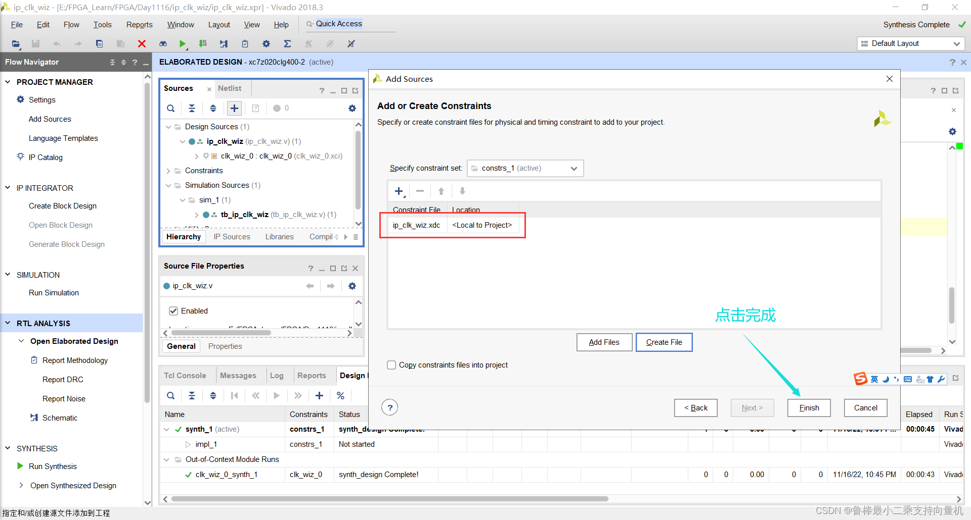
Task: Click the Open Project toolbar icon
Action: coord(16,44)
